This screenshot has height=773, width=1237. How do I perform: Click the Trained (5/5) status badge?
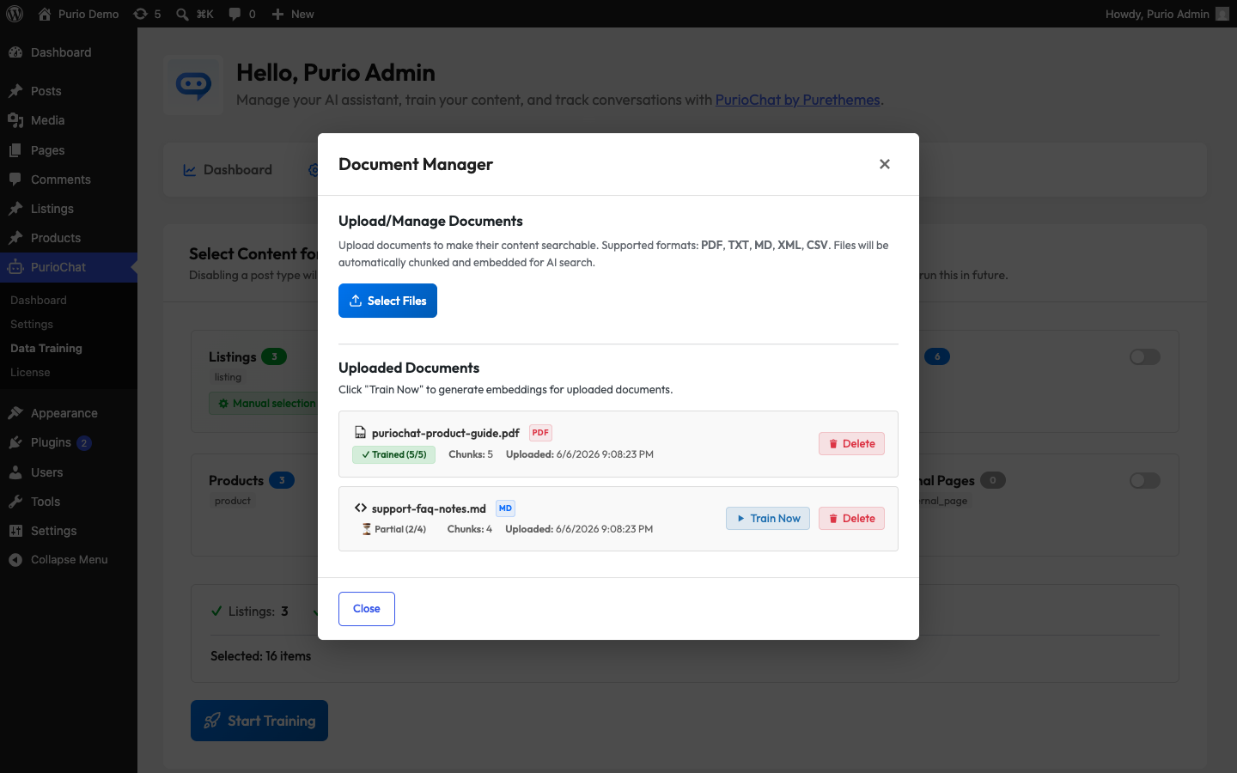393,454
